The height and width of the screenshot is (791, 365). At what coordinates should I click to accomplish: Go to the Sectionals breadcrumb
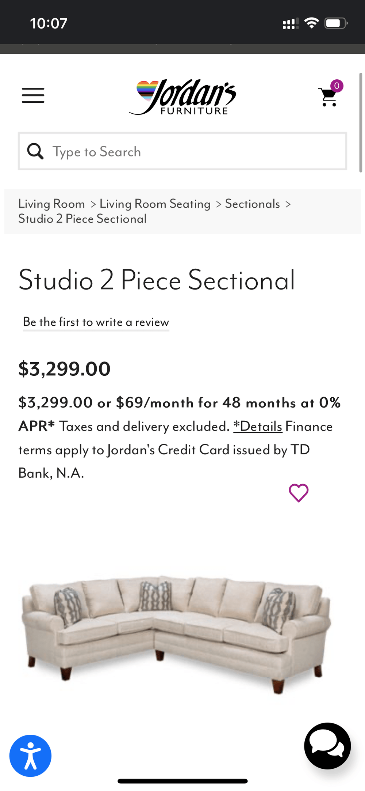pos(252,204)
